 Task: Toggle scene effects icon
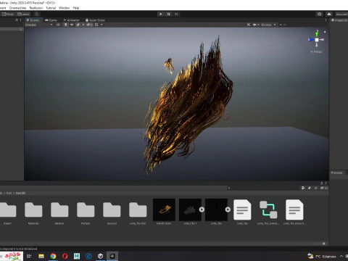(78, 25)
